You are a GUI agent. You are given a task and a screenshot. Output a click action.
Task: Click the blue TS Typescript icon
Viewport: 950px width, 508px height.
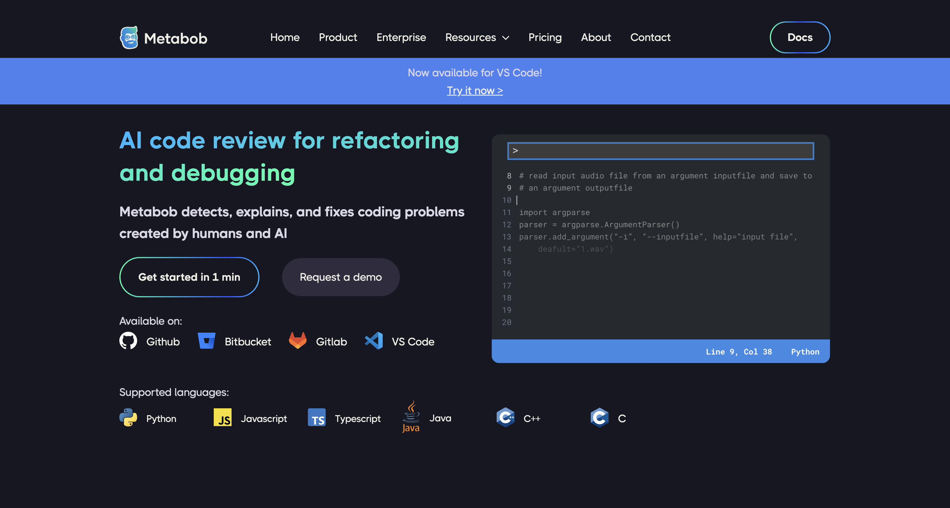317,418
